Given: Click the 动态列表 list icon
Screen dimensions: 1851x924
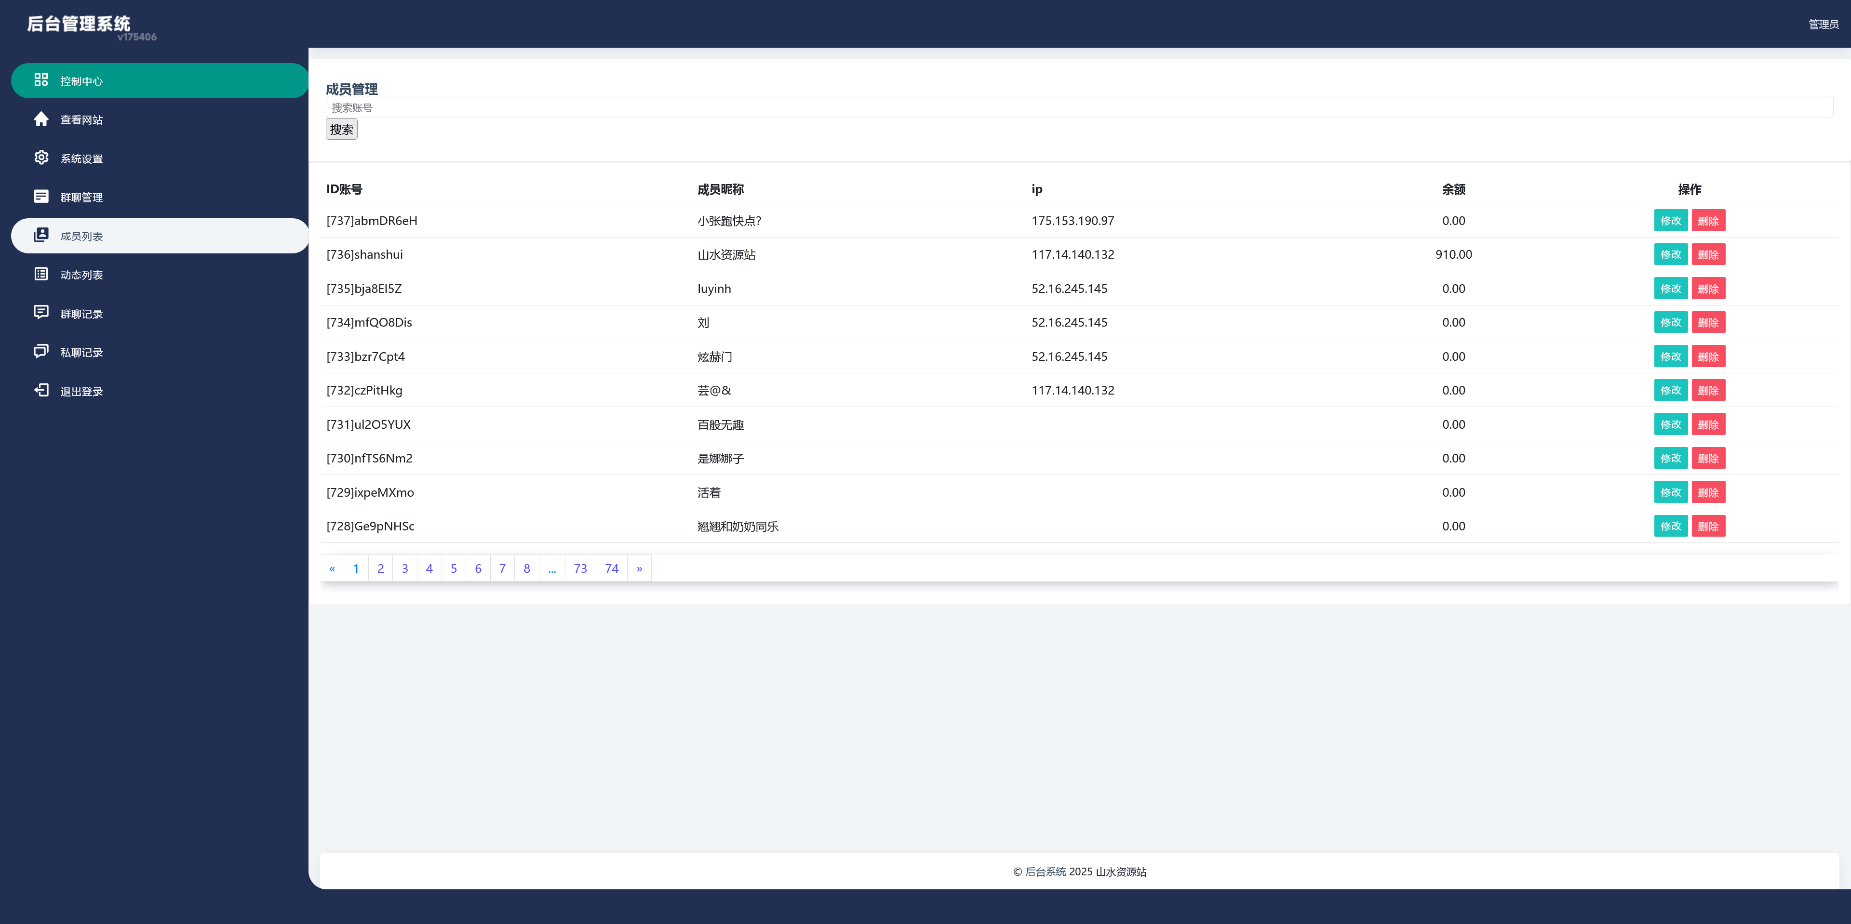Looking at the screenshot, I should 41,274.
